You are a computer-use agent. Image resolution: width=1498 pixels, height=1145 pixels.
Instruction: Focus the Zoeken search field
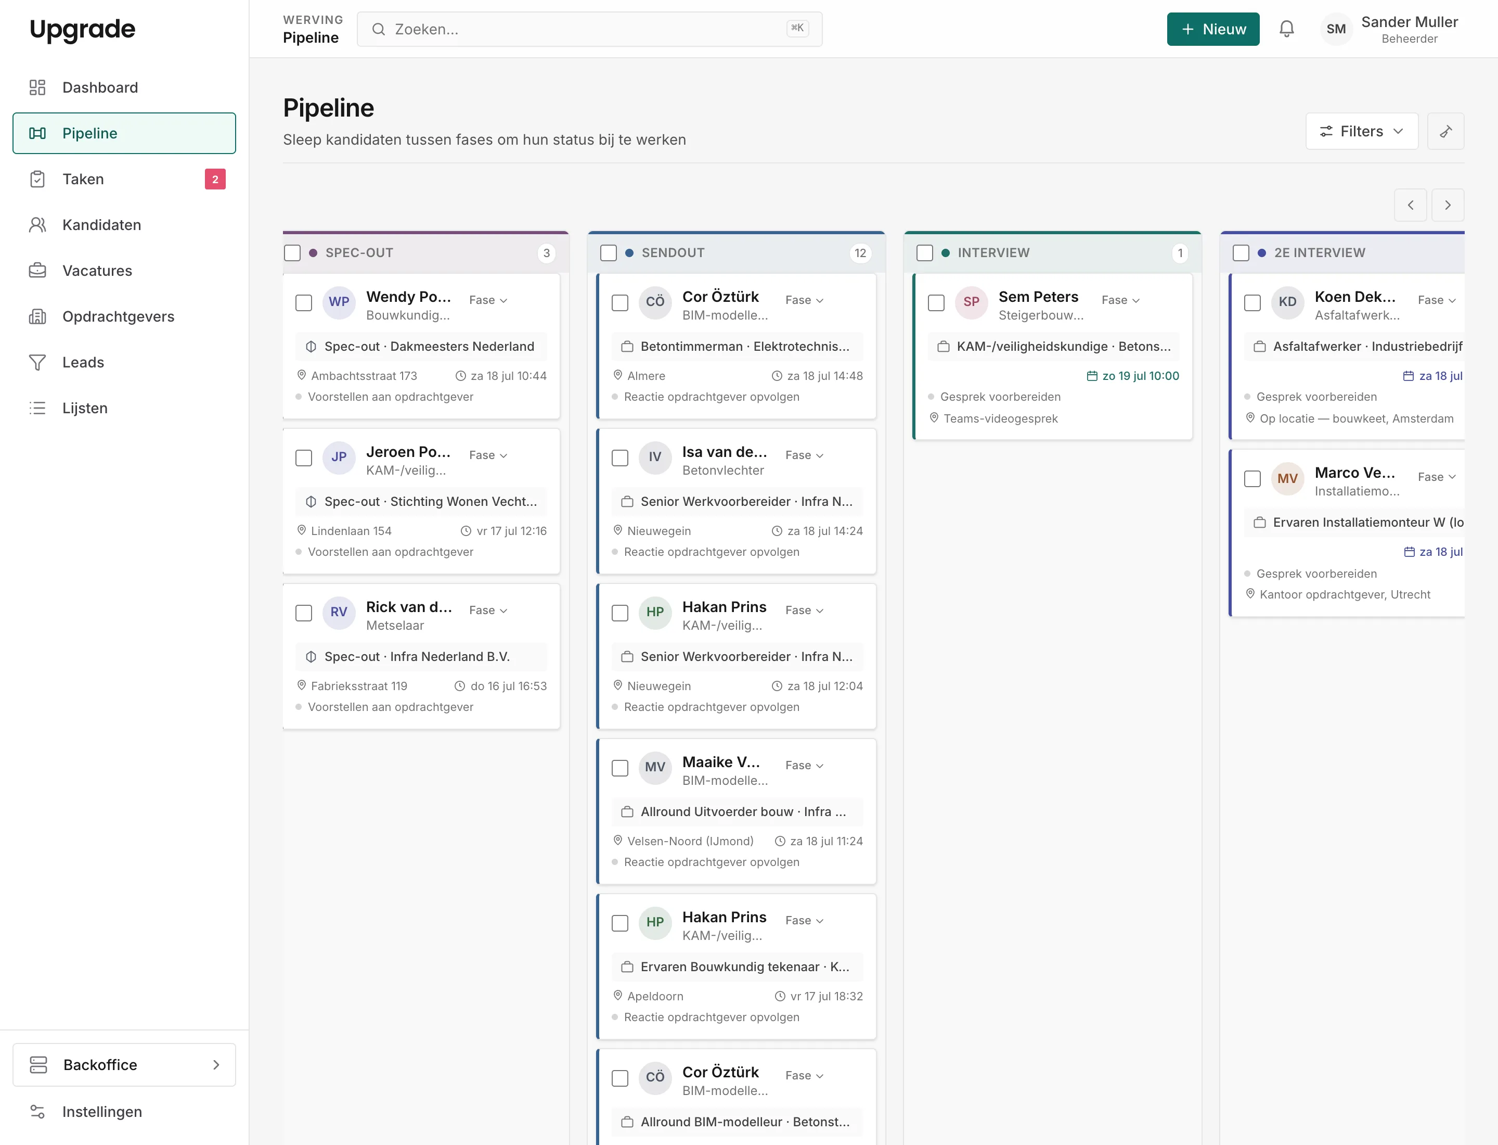click(589, 29)
